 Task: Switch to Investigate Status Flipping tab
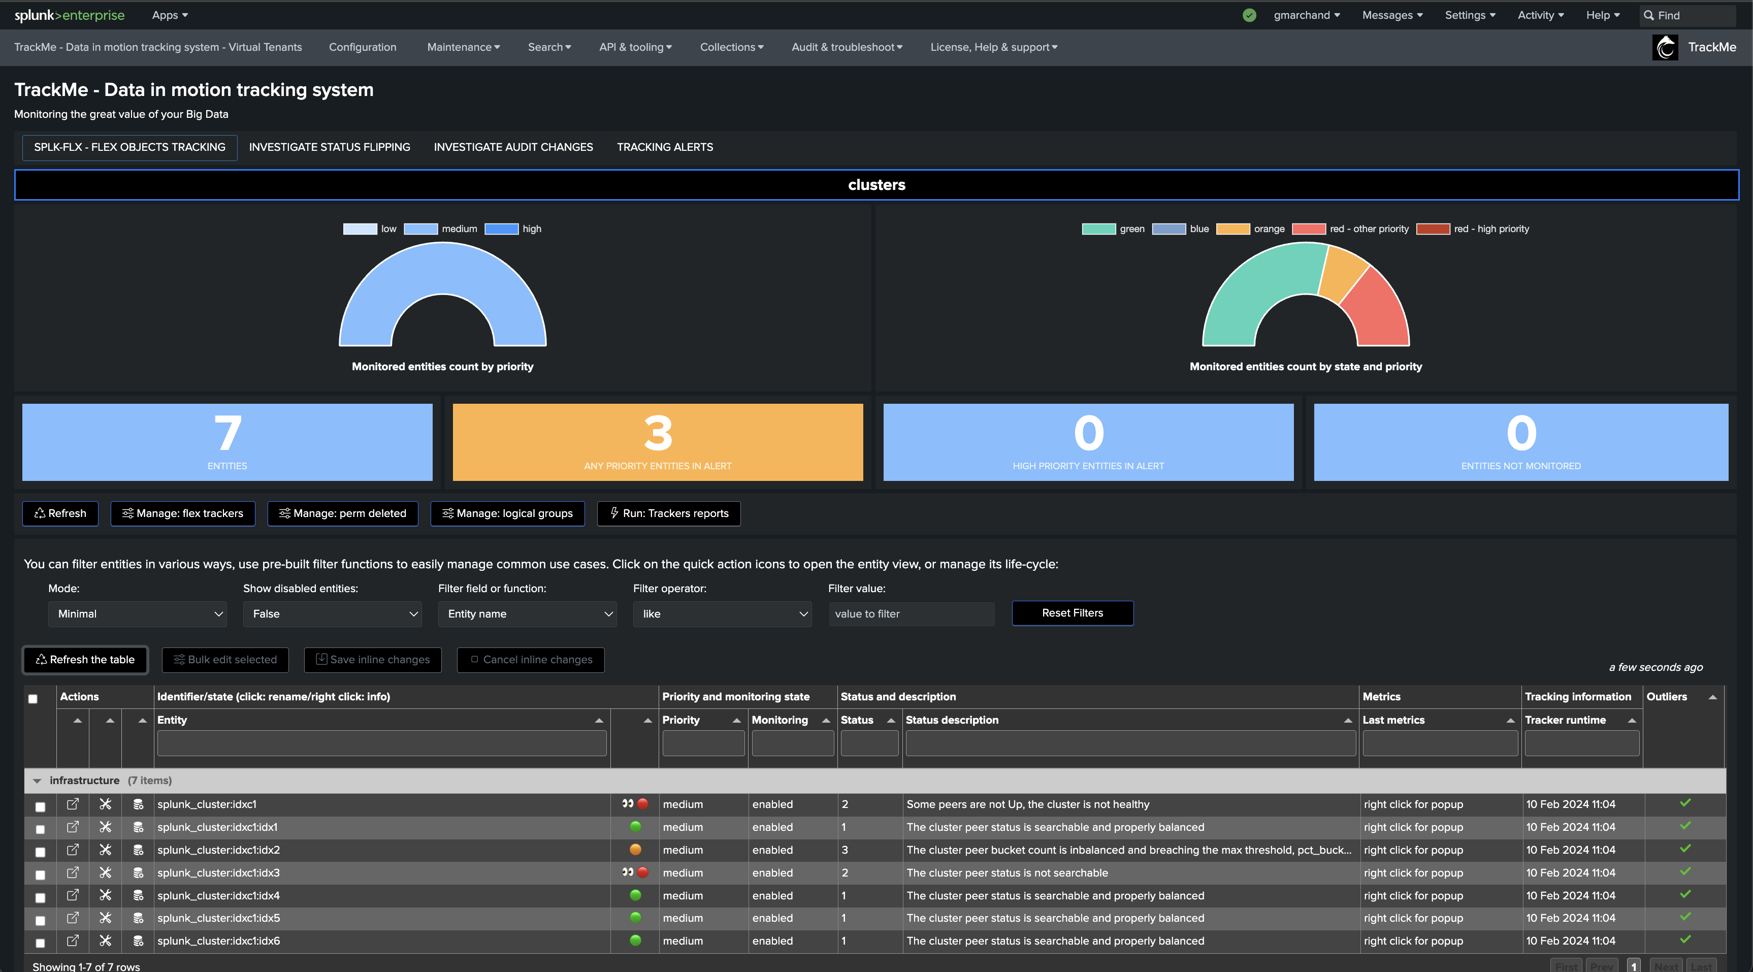click(x=330, y=147)
